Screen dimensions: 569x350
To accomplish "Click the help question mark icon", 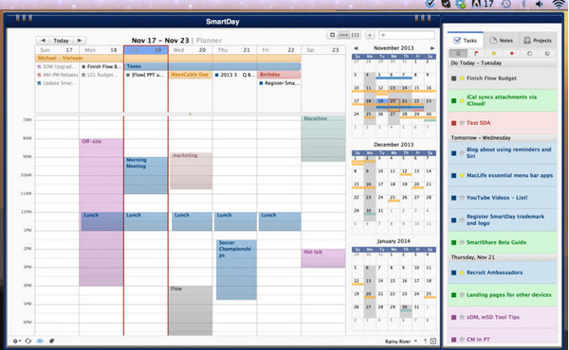I will click(425, 341).
